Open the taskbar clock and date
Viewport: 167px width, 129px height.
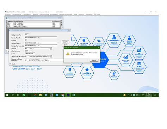149,95
